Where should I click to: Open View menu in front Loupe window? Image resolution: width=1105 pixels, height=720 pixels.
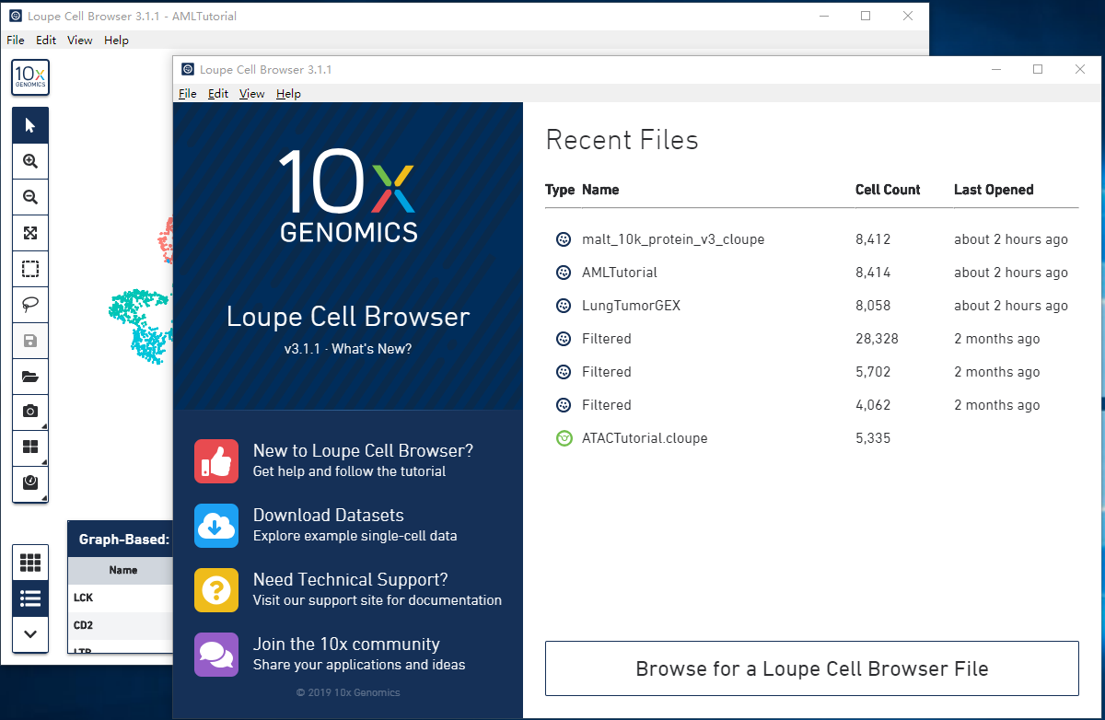pos(251,94)
